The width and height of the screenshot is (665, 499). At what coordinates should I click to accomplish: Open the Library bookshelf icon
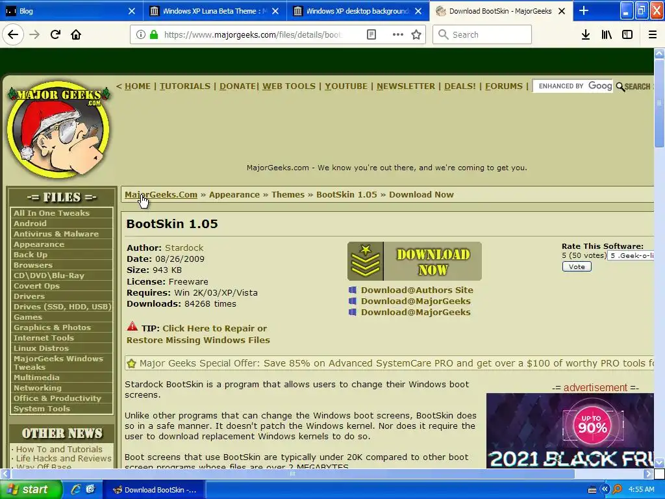click(607, 34)
